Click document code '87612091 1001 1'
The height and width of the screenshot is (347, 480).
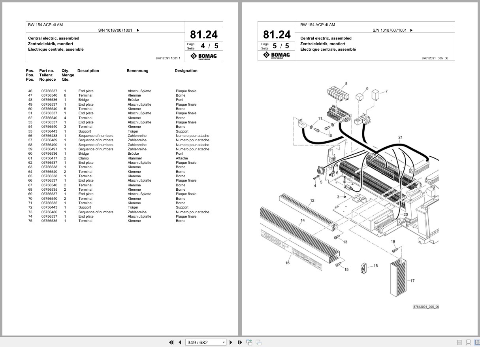tap(168, 59)
